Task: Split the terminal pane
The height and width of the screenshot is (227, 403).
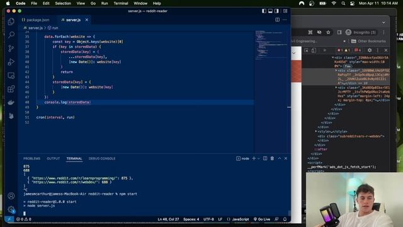Action: point(265,158)
